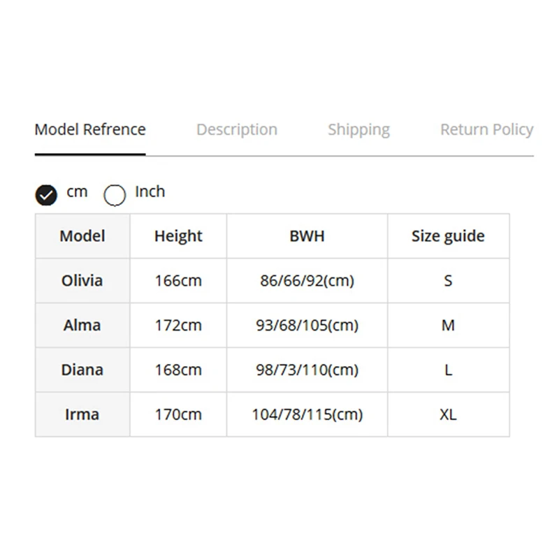Click the Height column header
This screenshot has height=559, width=559.
click(x=178, y=236)
